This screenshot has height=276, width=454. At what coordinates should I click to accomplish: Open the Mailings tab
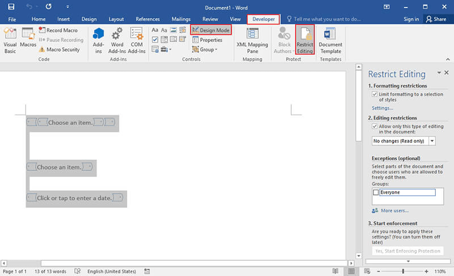point(181,19)
